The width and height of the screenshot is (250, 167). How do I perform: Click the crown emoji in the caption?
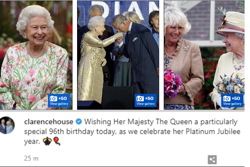point(47,141)
